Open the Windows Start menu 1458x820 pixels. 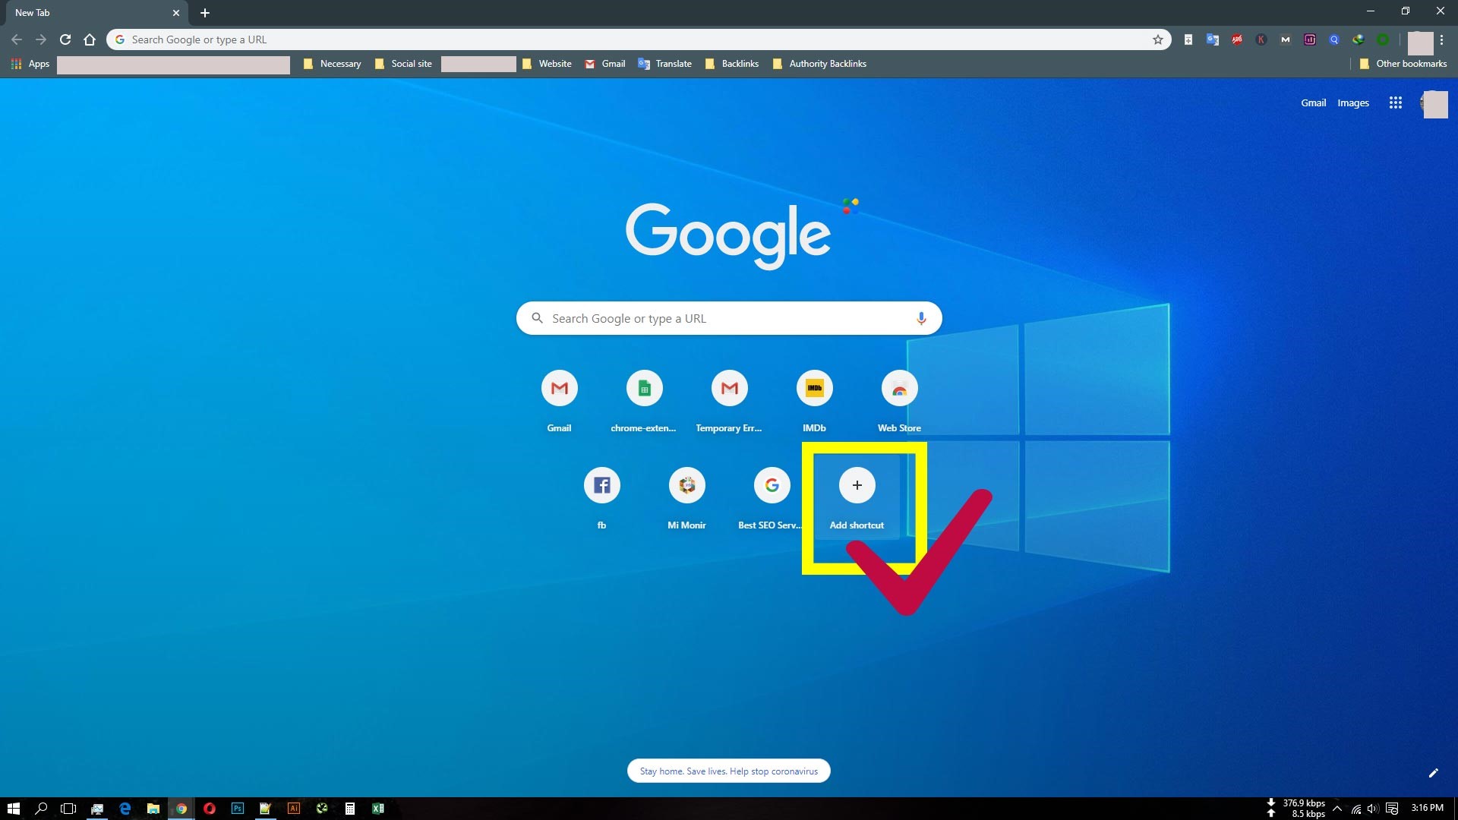tap(13, 809)
